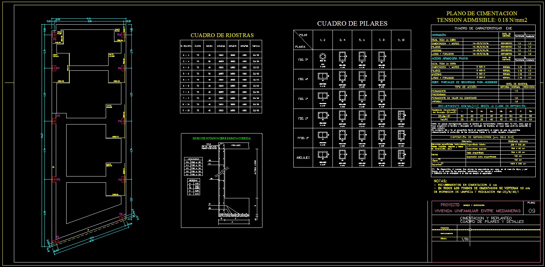This screenshot has height=267, width=545.
Task: Select the FDO. 3ª floor row label
Action: (303, 99)
